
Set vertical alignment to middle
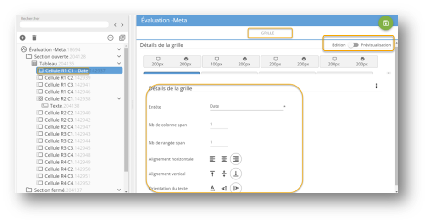tap(224, 174)
